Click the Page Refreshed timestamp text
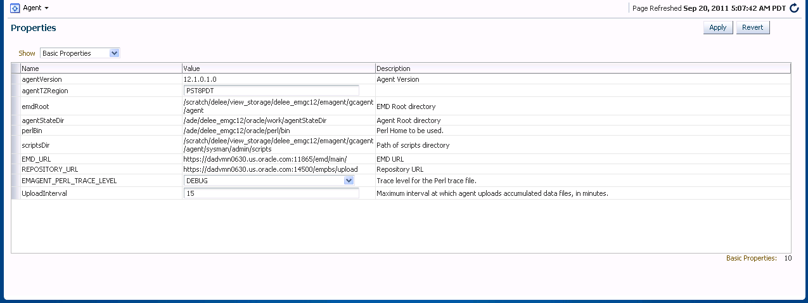 709,8
